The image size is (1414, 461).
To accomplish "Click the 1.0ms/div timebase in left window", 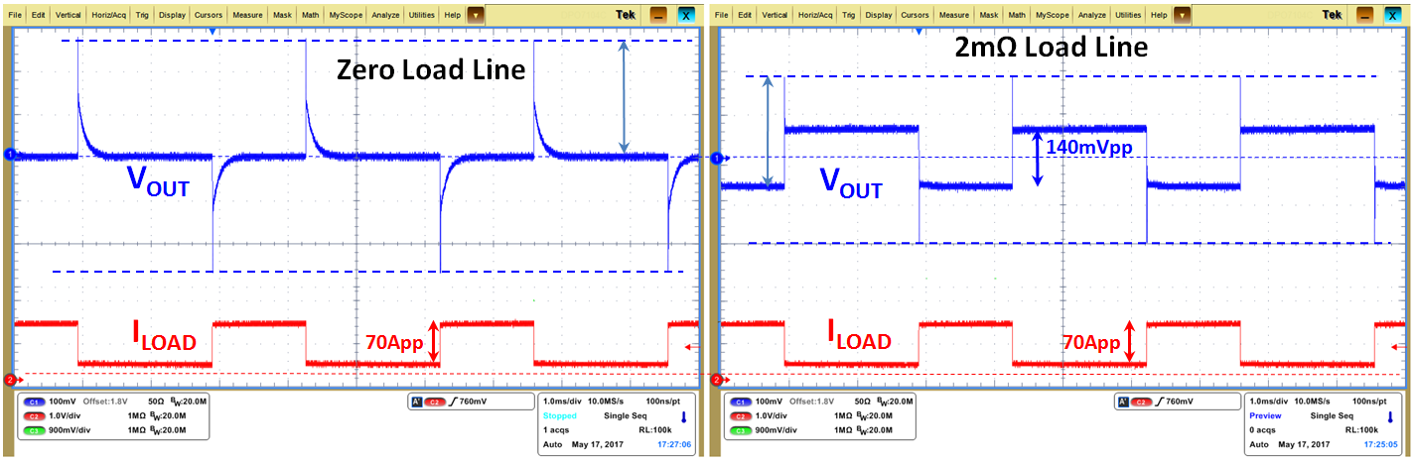I will [x=562, y=403].
